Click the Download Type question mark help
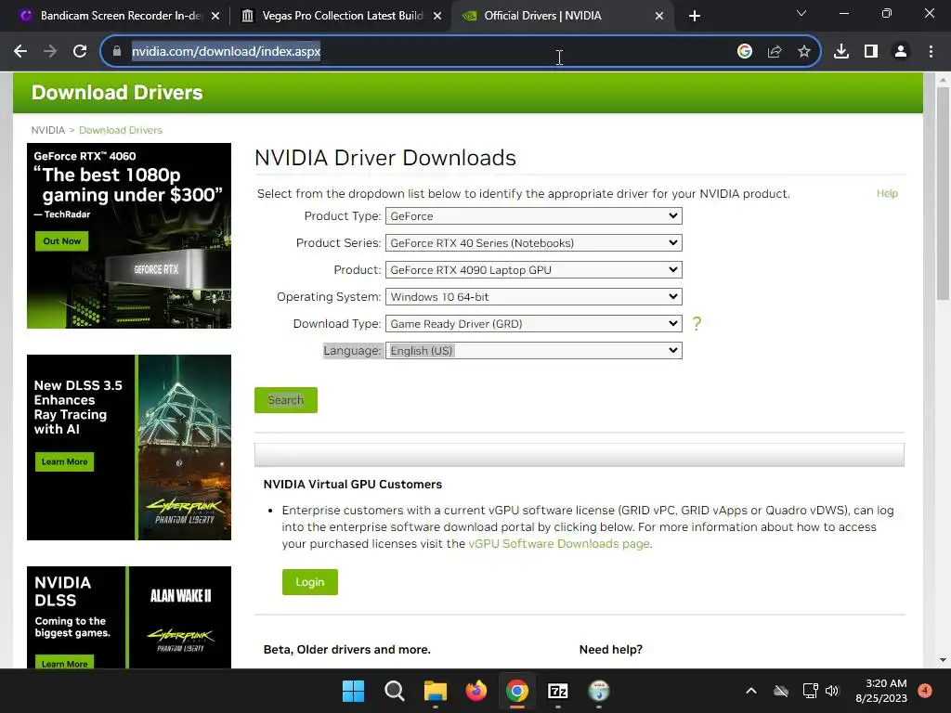Viewport: 951px width, 713px height. tap(697, 324)
